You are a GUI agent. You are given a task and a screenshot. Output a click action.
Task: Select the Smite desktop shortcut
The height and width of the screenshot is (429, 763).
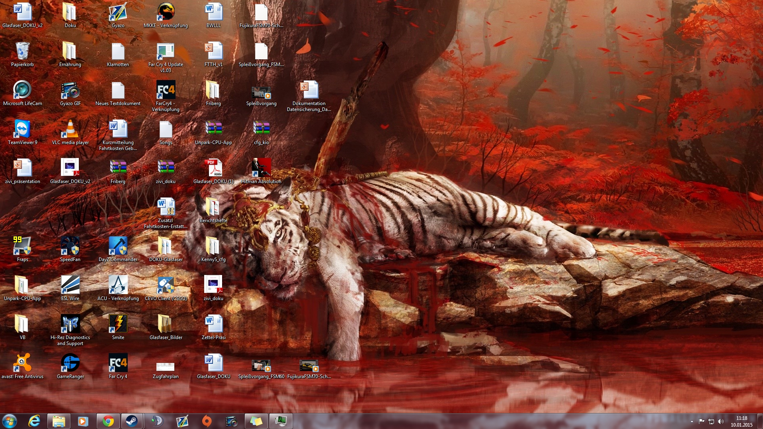pyautogui.click(x=118, y=327)
